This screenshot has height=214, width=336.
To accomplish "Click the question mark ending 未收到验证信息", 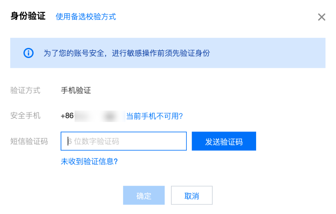I will tap(116, 162).
